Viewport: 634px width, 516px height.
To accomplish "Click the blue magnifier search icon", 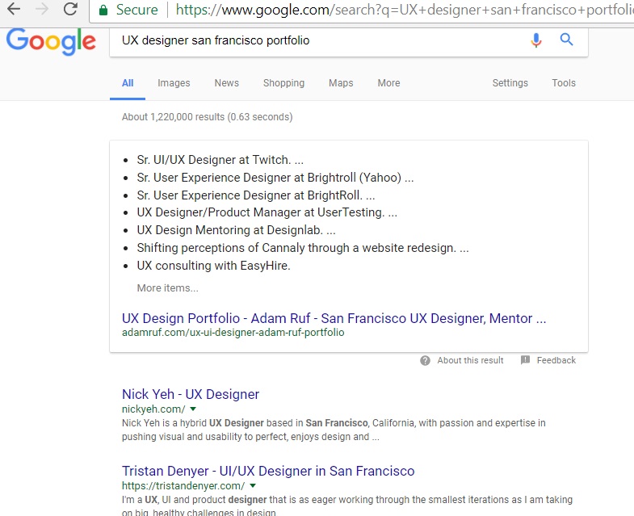I will (x=566, y=40).
